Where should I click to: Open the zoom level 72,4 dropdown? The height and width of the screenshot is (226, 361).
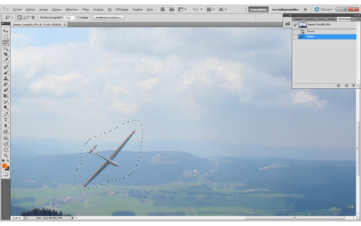coord(197,9)
